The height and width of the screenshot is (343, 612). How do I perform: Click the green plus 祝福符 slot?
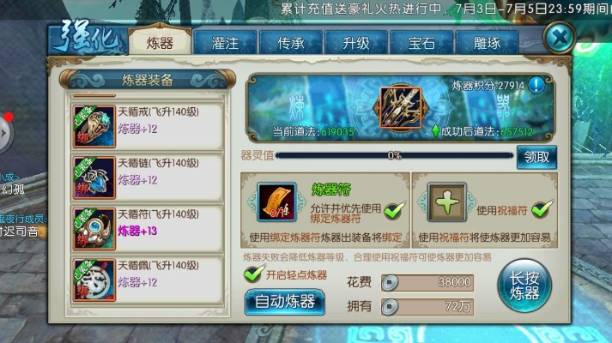point(447,202)
